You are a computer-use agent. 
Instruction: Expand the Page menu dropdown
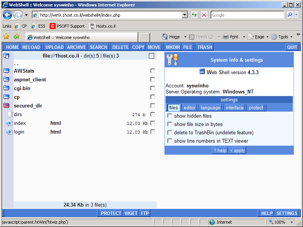point(267,37)
